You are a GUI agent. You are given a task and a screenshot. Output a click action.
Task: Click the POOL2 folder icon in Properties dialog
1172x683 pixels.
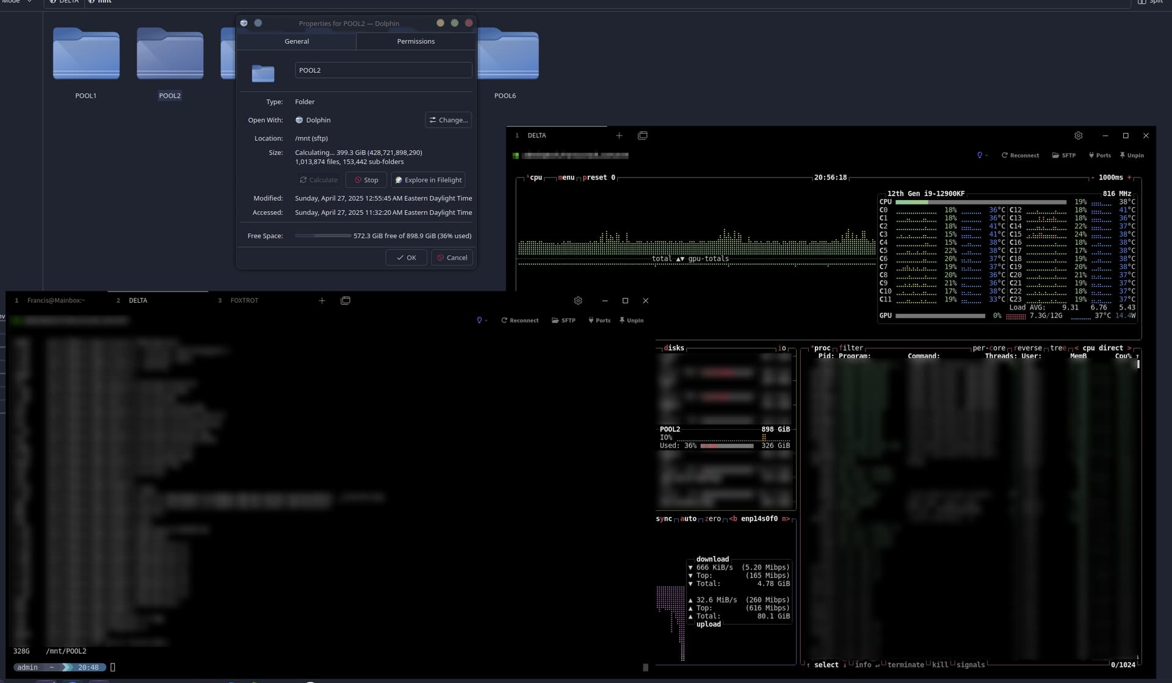263,73
